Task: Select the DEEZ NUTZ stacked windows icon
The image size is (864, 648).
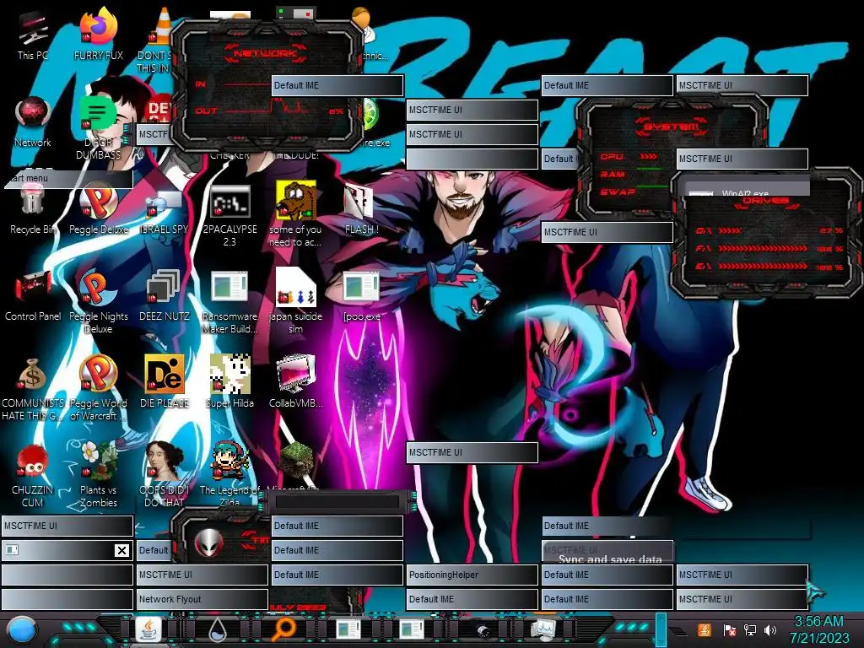Action: 165,294
